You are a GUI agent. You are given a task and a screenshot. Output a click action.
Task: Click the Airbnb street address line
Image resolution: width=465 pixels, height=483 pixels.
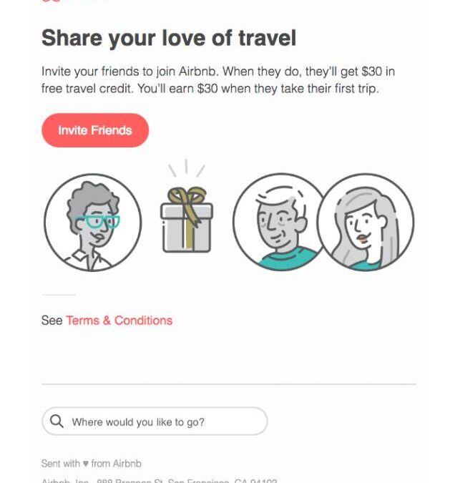(160, 481)
